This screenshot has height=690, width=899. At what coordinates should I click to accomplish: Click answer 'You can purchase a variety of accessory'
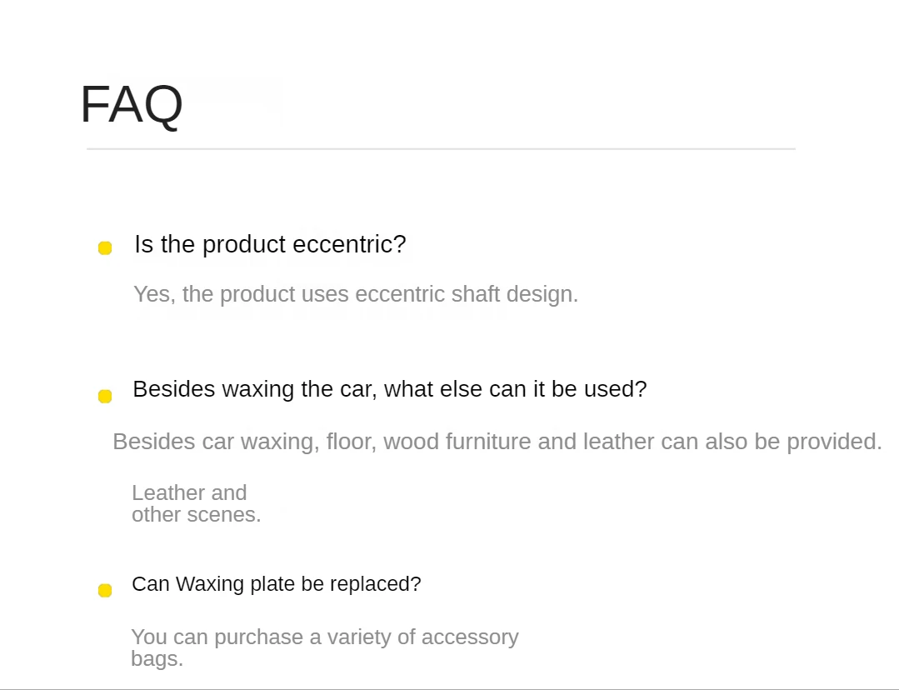325,637
